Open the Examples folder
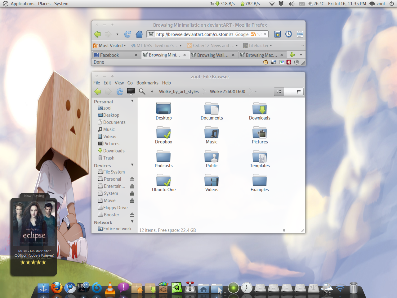The image size is (397, 298). (260, 180)
